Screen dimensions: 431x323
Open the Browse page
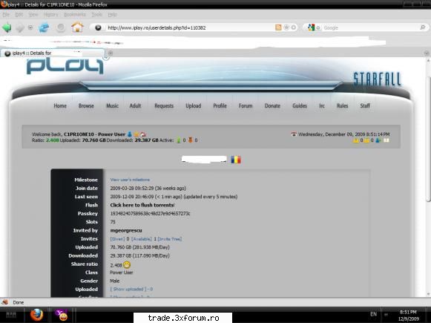pos(86,105)
